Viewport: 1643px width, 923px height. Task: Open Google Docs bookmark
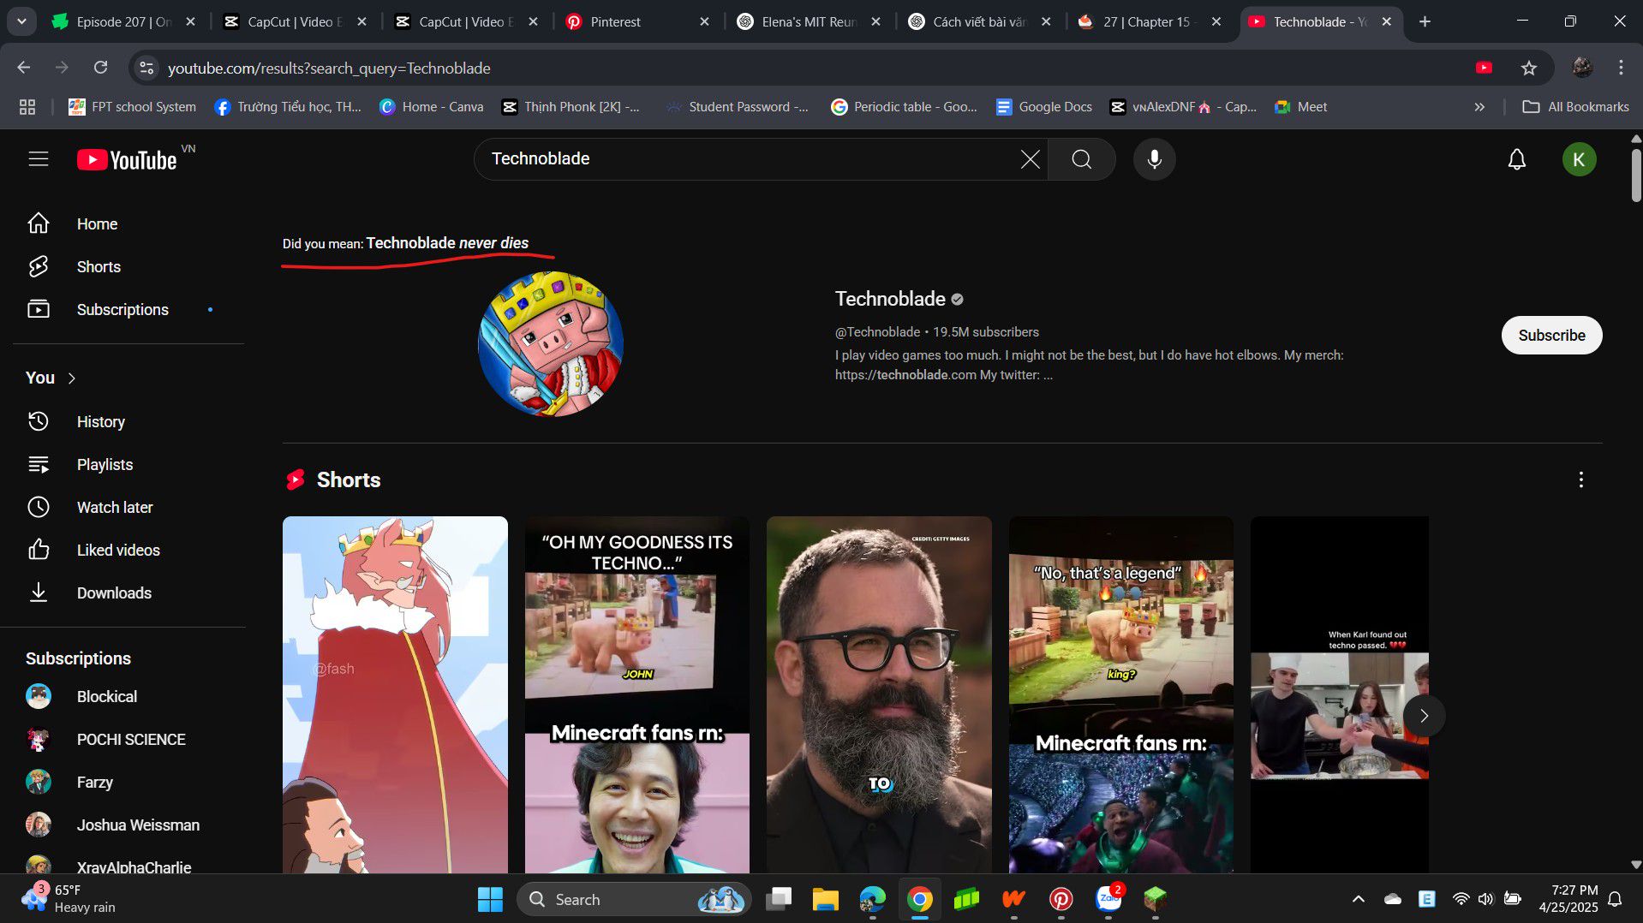point(1044,107)
